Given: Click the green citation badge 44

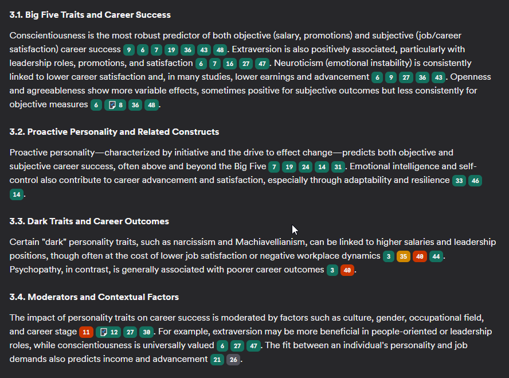Looking at the screenshot, I should tap(436, 256).
